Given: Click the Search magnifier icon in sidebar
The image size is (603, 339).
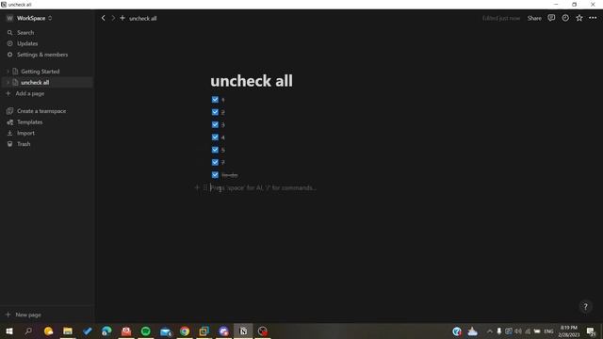Looking at the screenshot, I should [10, 33].
